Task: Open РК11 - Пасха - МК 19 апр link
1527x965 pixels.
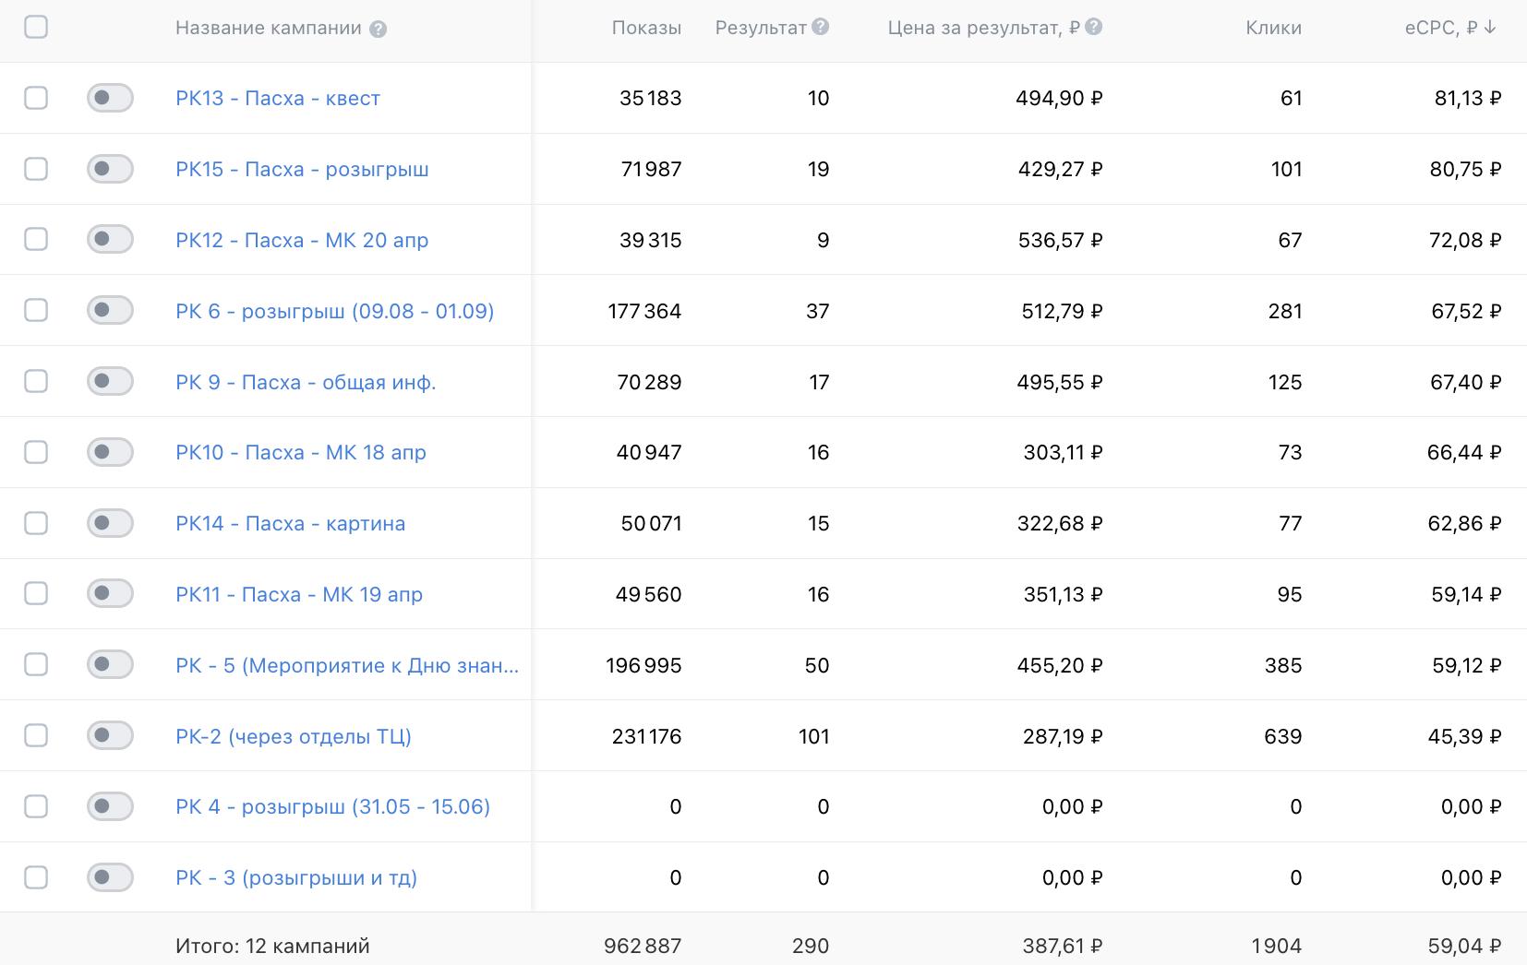Action: 299,594
